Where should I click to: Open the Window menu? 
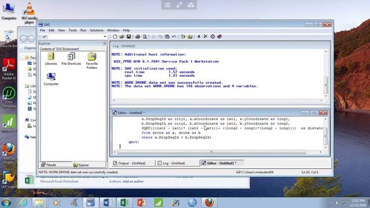pyautogui.click(x=113, y=30)
